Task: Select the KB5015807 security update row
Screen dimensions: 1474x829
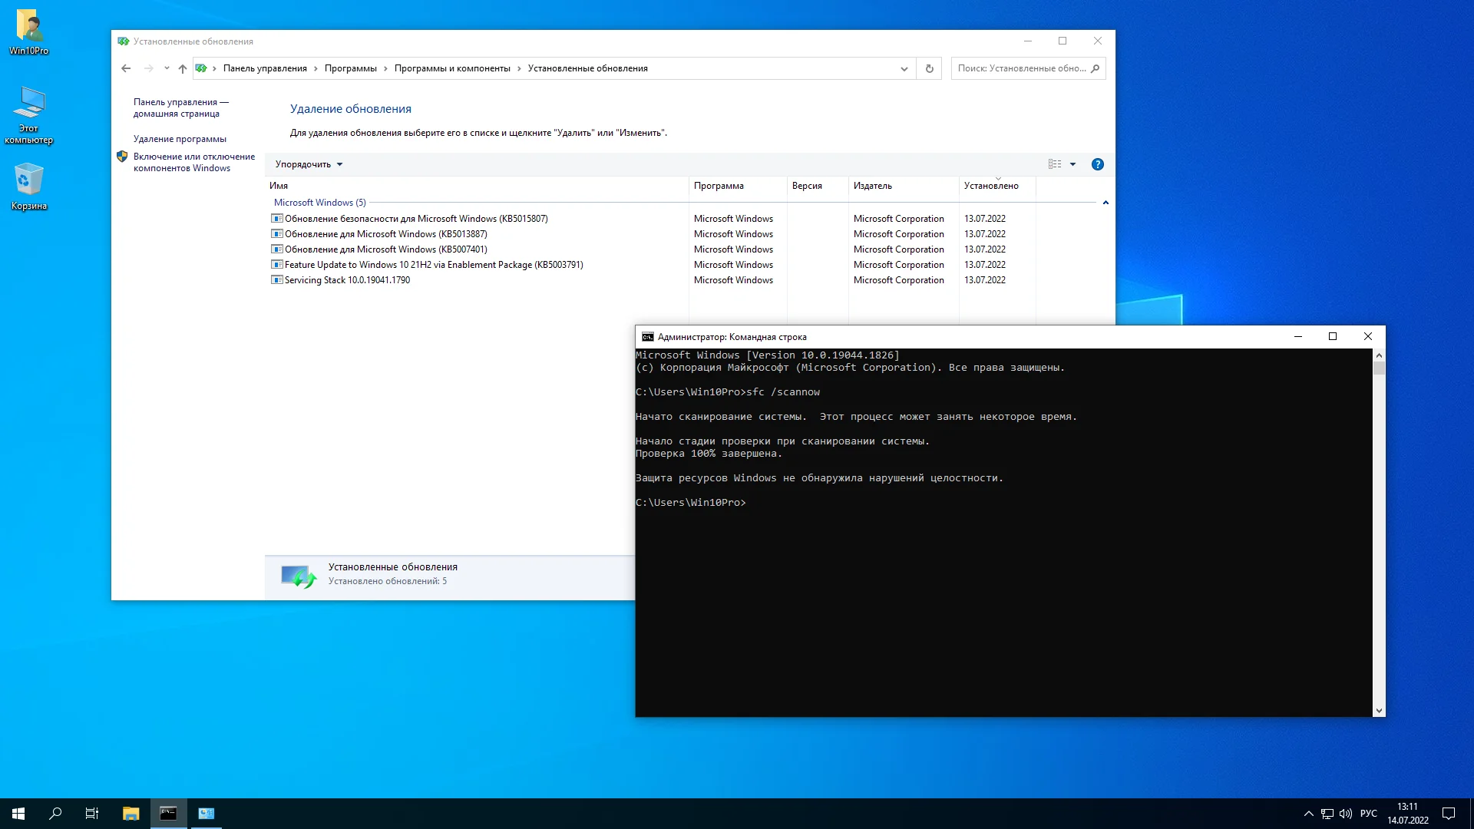Action: click(x=415, y=219)
